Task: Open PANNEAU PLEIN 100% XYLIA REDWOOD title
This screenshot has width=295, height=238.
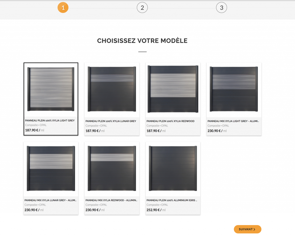Action: (x=171, y=121)
